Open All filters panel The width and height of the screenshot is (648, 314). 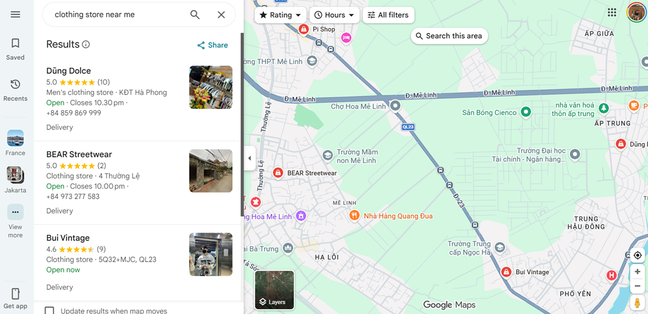pyautogui.click(x=388, y=15)
